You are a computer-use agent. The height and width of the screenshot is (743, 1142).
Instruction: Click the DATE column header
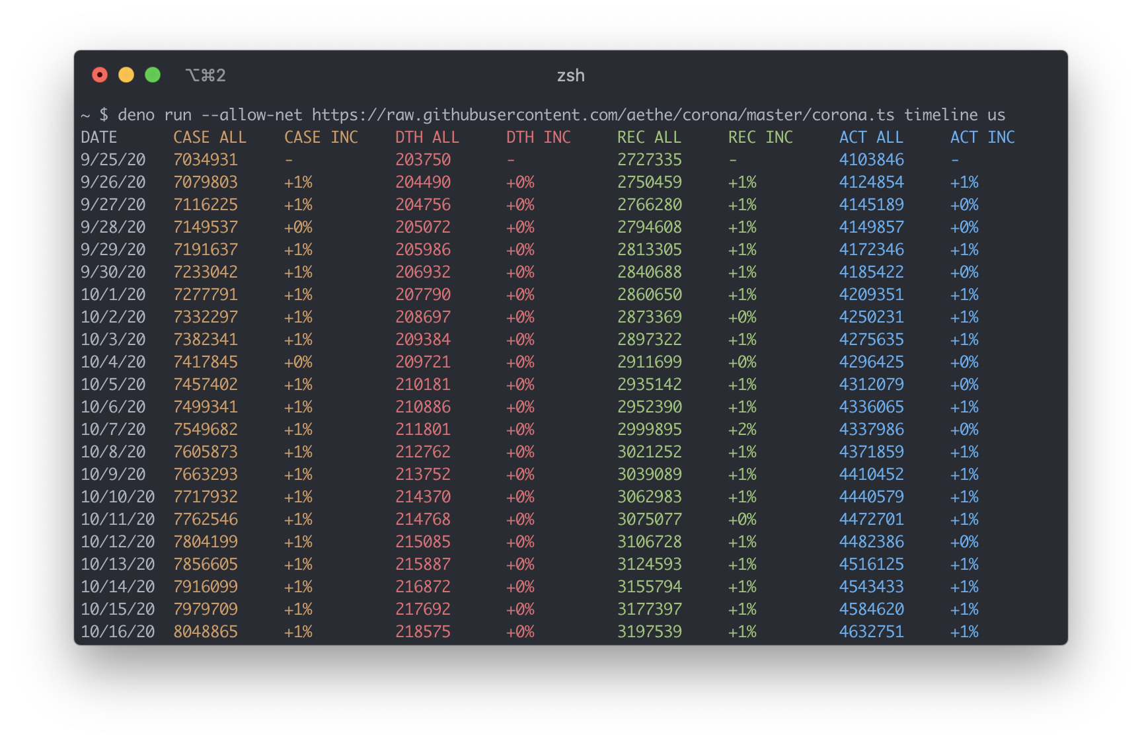point(99,137)
